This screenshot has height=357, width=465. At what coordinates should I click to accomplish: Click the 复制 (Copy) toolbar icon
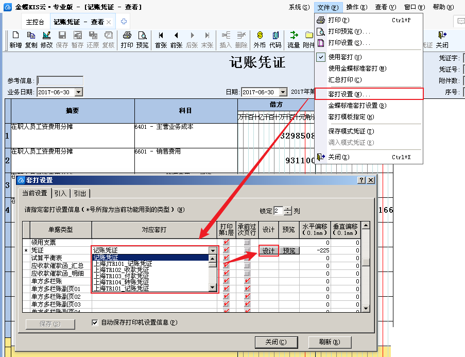(31, 39)
